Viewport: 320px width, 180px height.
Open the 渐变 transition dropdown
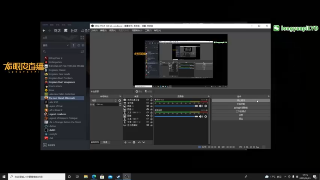click(104, 100)
